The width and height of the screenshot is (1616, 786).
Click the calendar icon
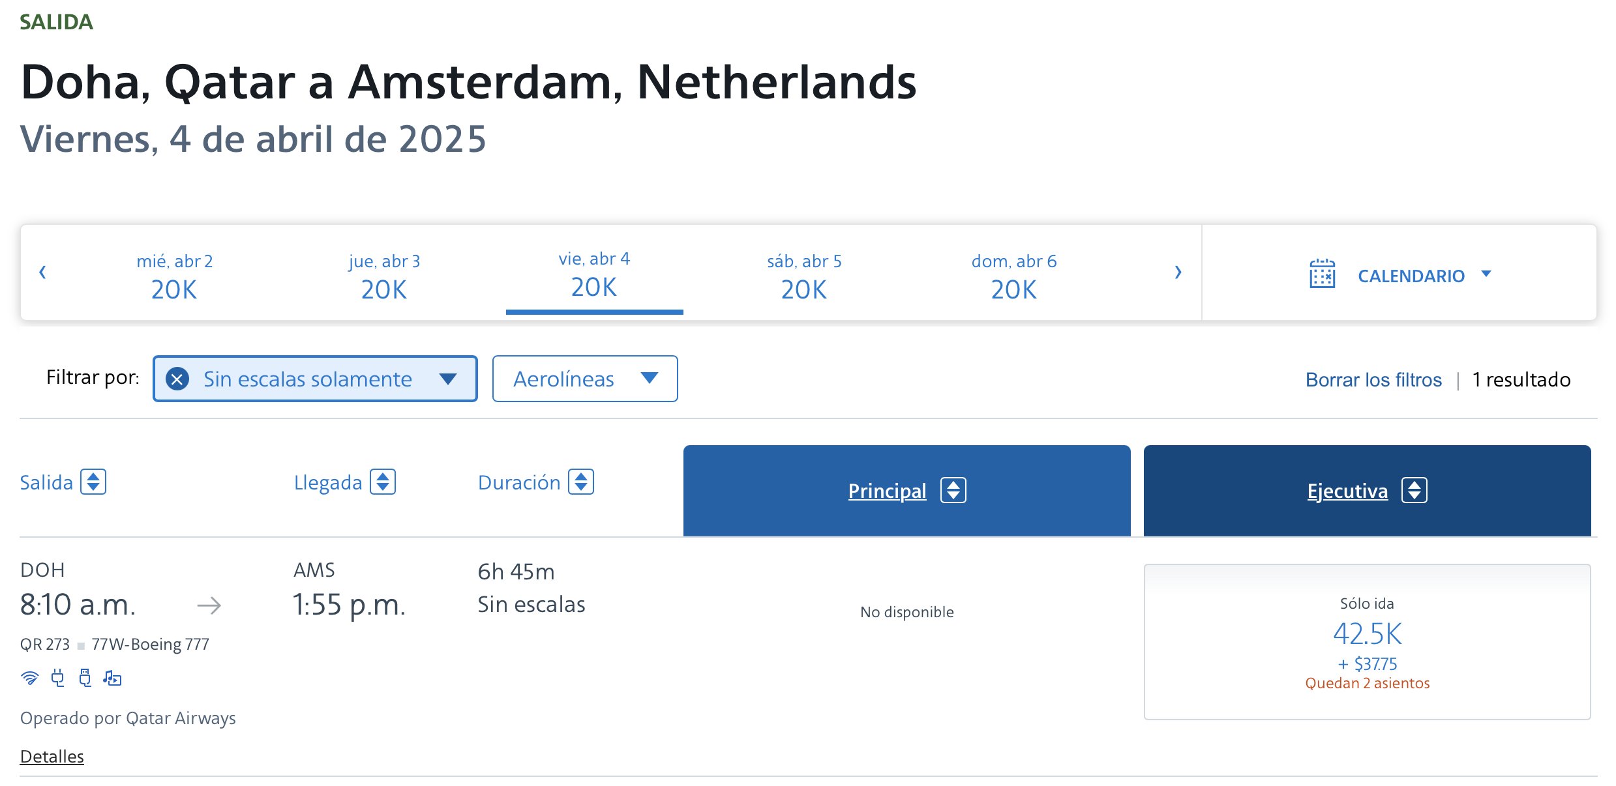point(1322,274)
